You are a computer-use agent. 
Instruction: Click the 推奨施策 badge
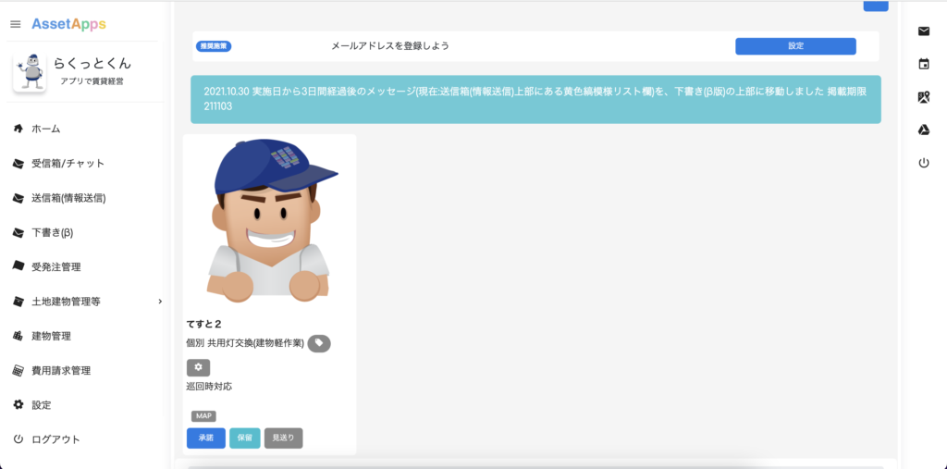[x=214, y=46]
